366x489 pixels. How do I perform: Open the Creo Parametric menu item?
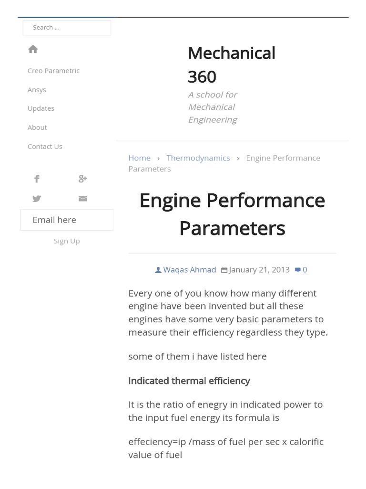click(x=53, y=71)
